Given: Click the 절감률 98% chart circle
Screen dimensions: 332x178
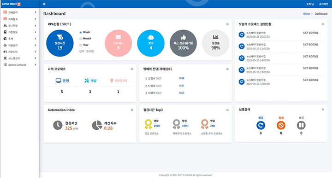Looking at the screenshot, I should click(215, 43).
